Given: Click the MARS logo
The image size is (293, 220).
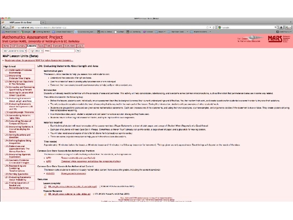Looking at the screenshot, I should (x=279, y=39).
